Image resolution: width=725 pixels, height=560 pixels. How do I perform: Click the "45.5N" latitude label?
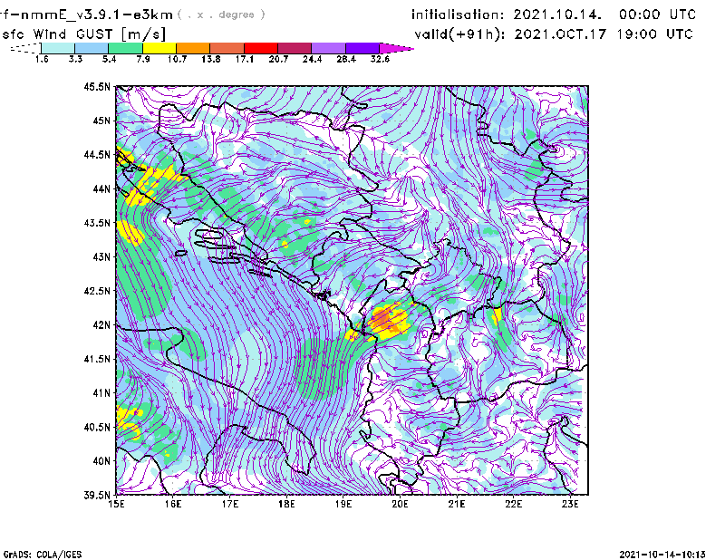(x=97, y=86)
